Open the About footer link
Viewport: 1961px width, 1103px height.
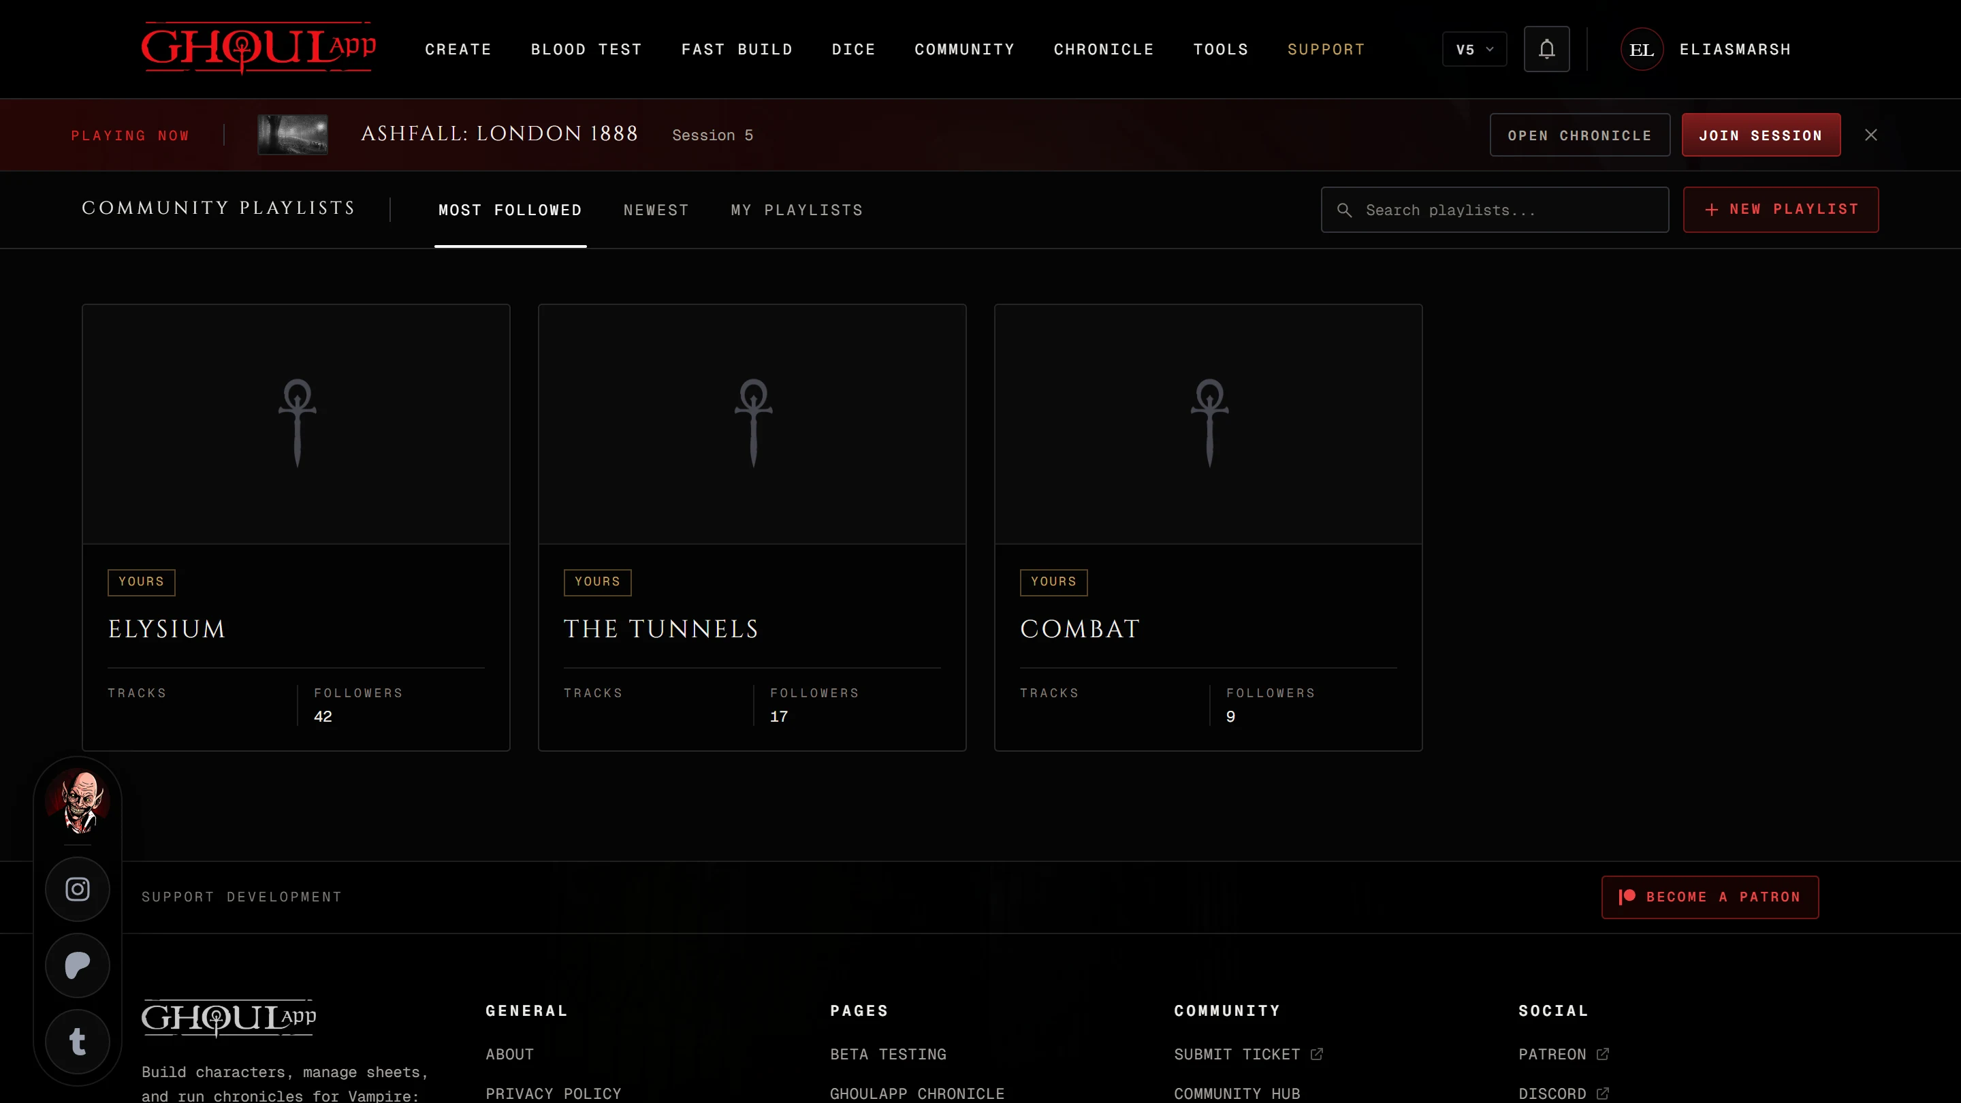tap(510, 1054)
